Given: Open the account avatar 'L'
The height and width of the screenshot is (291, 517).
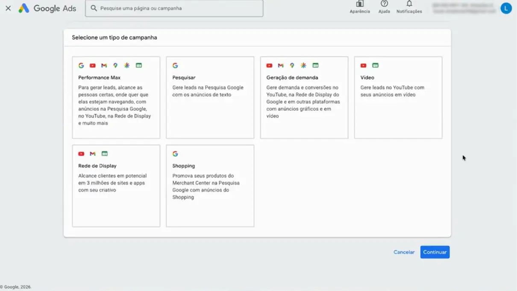Looking at the screenshot, I should pyautogui.click(x=506, y=8).
